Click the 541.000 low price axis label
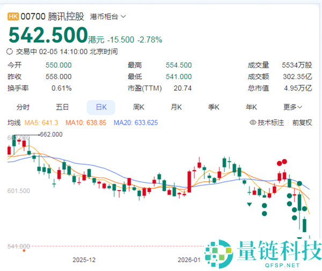 (x=19, y=246)
